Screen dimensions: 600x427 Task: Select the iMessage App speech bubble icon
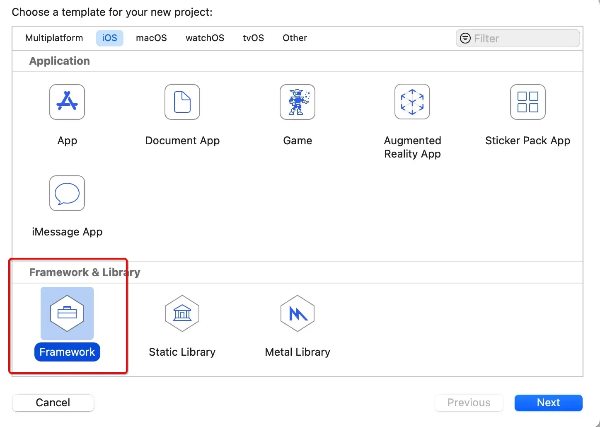67,193
